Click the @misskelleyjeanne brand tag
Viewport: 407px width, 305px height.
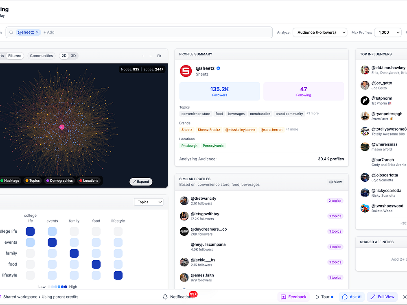240,130
